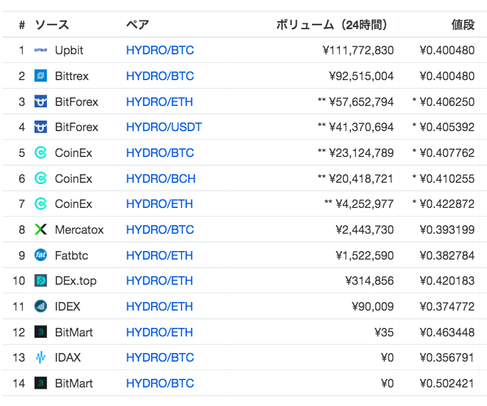Image resolution: width=487 pixels, height=406 pixels.
Task: Click the CoinEx logo in row 6
Action: coord(40,178)
